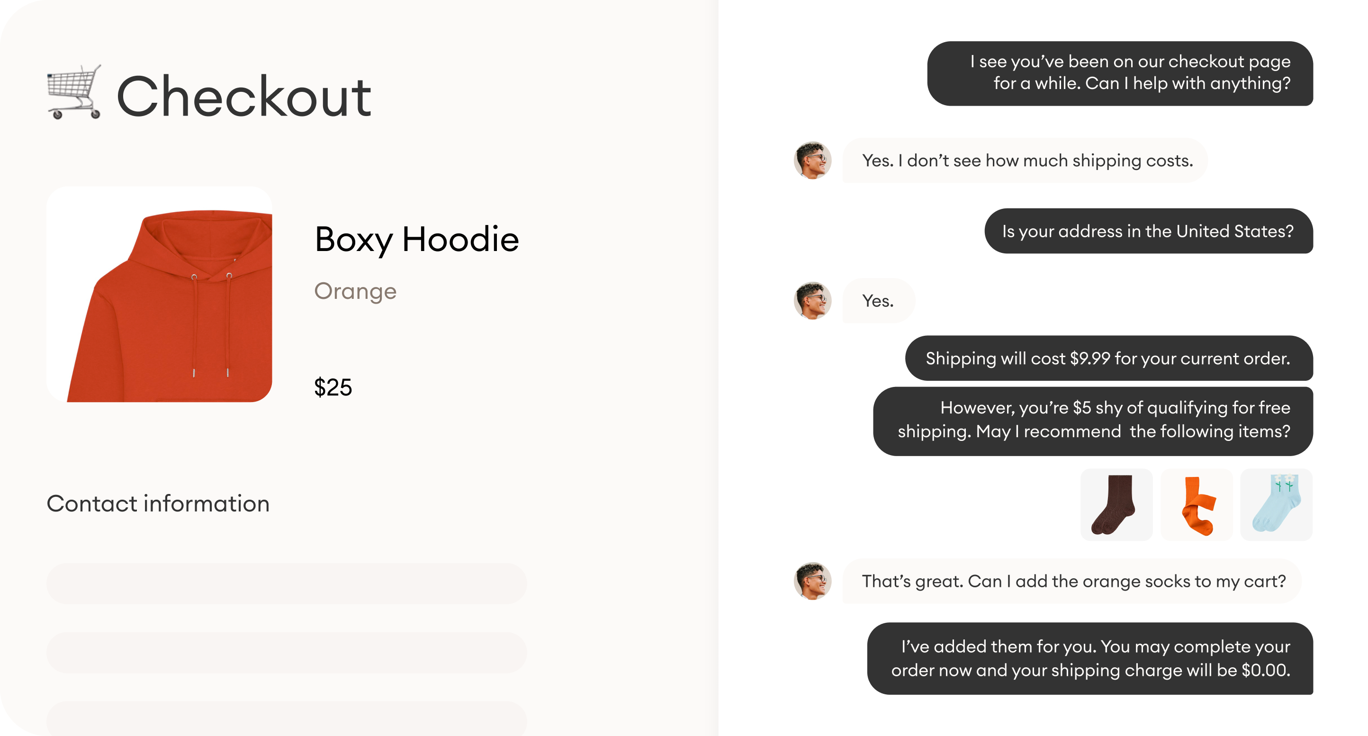Select the Orange color variant label
The image size is (1368, 736).
click(x=355, y=290)
